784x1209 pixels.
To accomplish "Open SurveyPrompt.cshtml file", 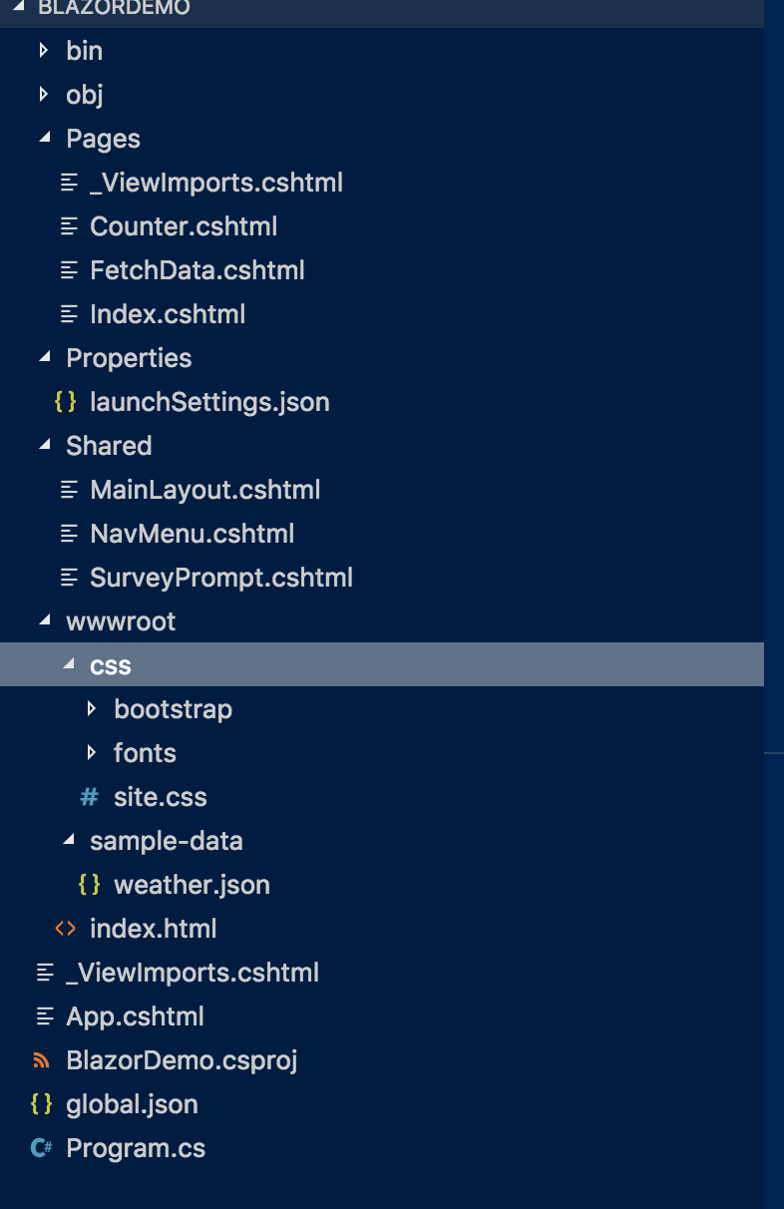I will (221, 578).
